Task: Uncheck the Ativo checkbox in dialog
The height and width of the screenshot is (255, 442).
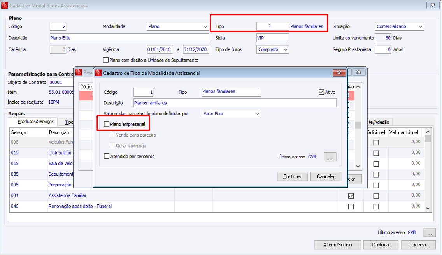Action: (x=321, y=92)
